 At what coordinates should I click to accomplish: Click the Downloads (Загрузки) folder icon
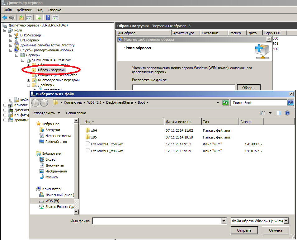(42, 130)
